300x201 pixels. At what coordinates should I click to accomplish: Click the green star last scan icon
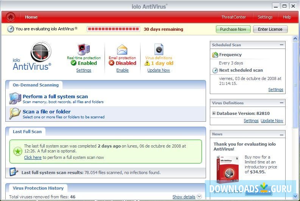coord(17,152)
